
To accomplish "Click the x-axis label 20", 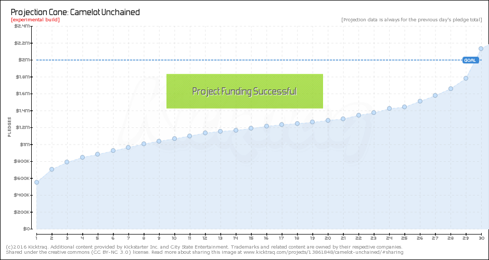I will coord(328,238).
